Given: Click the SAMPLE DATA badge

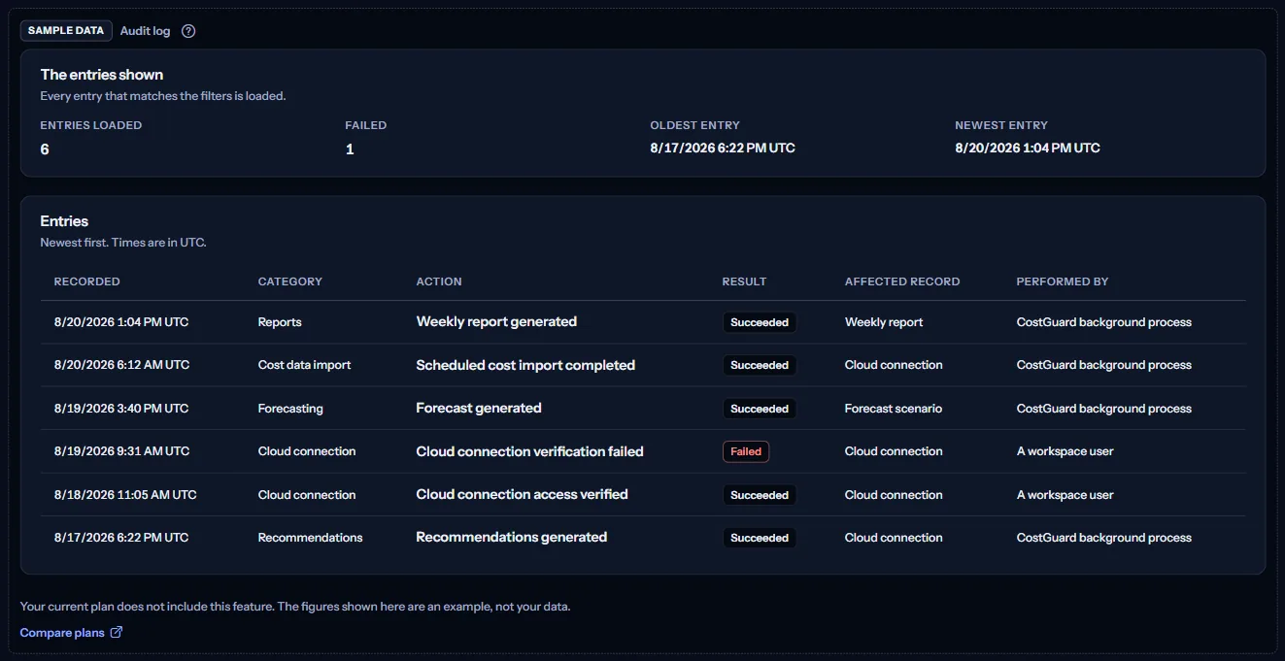Looking at the screenshot, I should click(66, 31).
